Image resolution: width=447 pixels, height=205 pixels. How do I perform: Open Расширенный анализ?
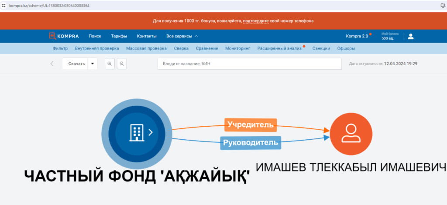point(279,48)
